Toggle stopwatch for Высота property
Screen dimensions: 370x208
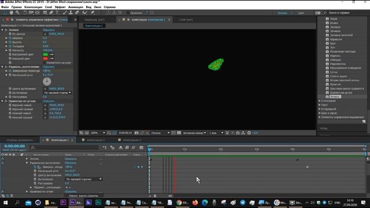(x=10, y=42)
